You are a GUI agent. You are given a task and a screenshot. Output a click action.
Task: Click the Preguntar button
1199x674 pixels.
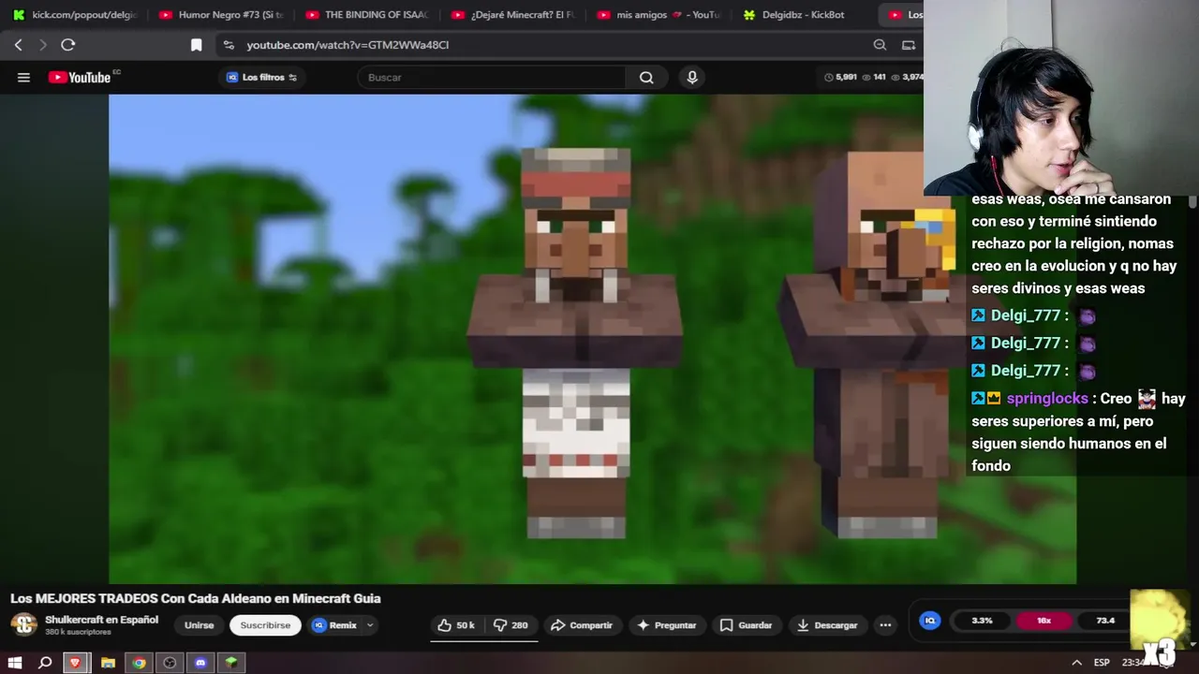point(666,625)
